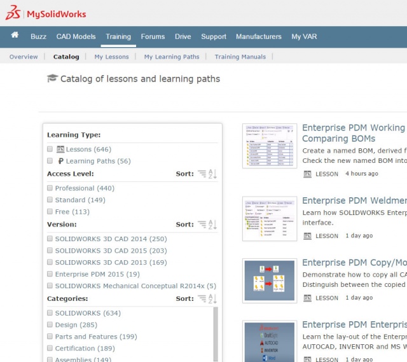Sort Version alphabetically A-Z icon
Screen dimensions: 407x362
point(212,225)
